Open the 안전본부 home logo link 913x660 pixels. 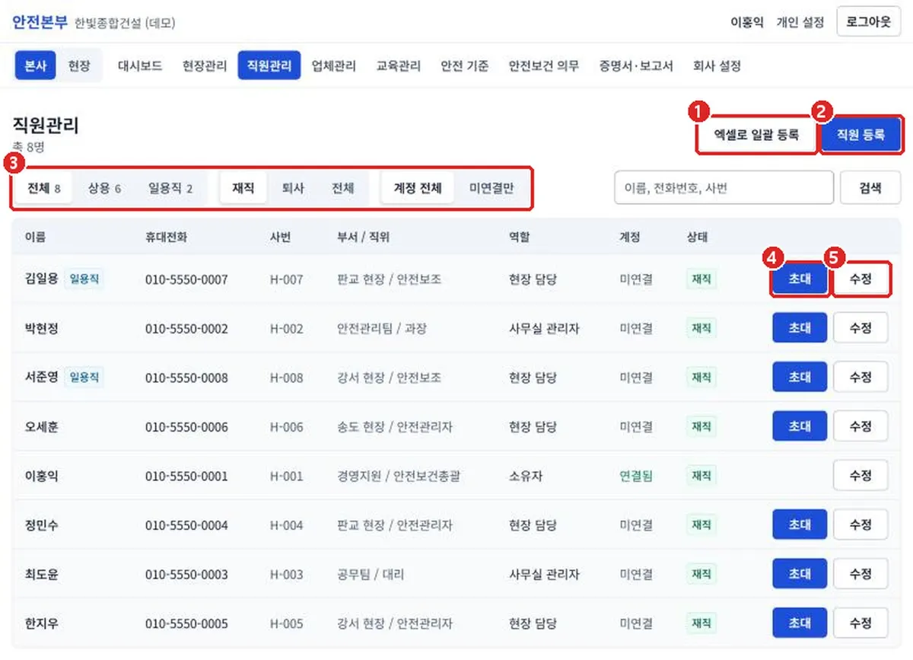(40, 22)
